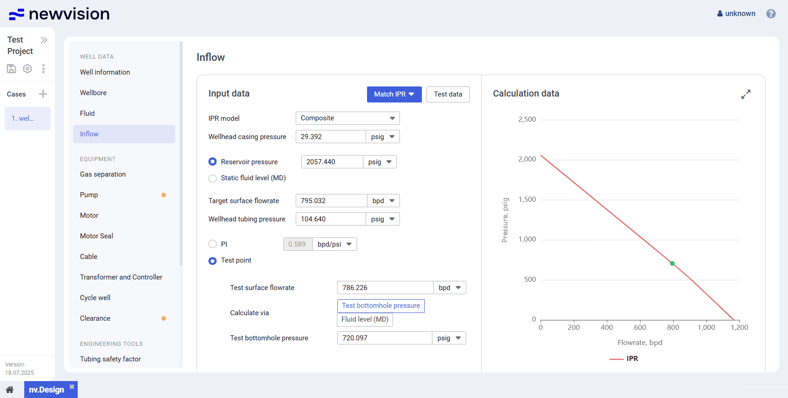
Task: Open the IPR model Composite dropdown
Action: 347,118
